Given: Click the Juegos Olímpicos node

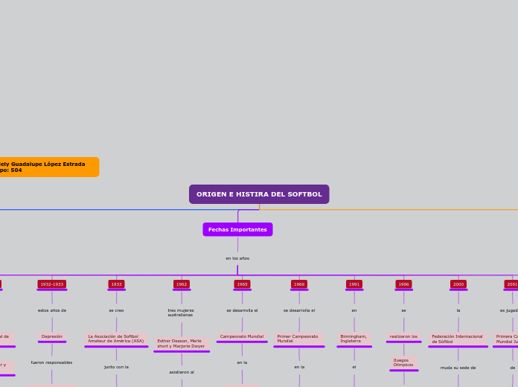Looking at the screenshot, I should point(403,362).
